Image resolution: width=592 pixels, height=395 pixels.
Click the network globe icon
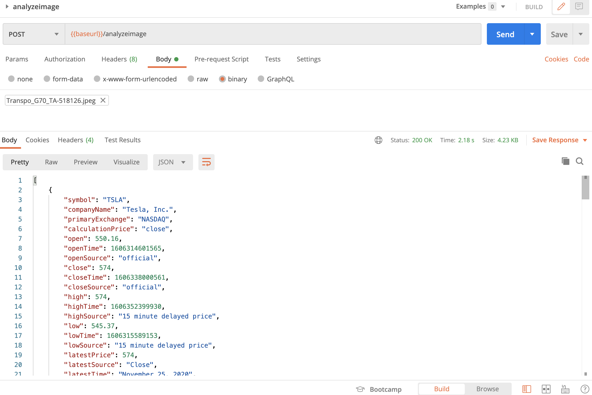[378, 140]
